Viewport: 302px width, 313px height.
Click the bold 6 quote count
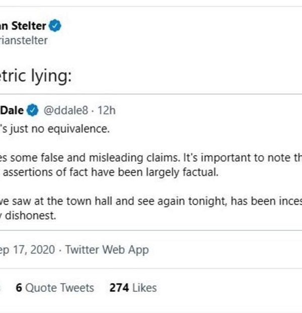[x=19, y=288]
